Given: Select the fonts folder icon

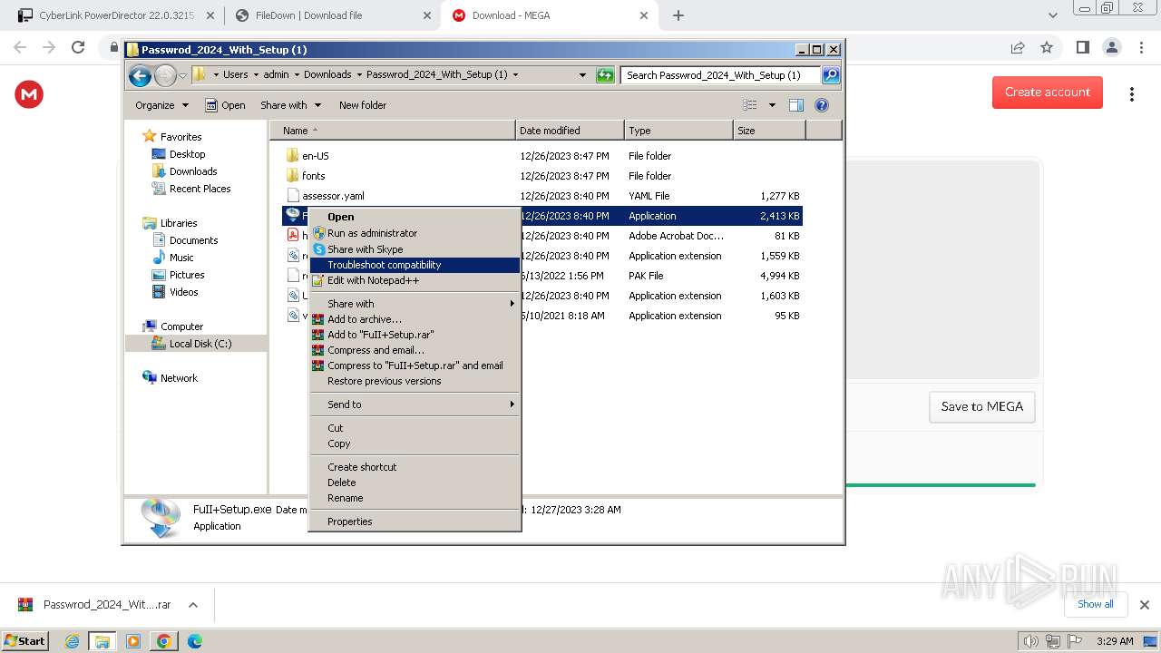Looking at the screenshot, I should tap(292, 176).
